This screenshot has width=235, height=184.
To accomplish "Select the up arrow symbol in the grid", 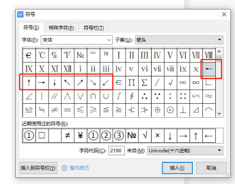I will coord(29,83).
